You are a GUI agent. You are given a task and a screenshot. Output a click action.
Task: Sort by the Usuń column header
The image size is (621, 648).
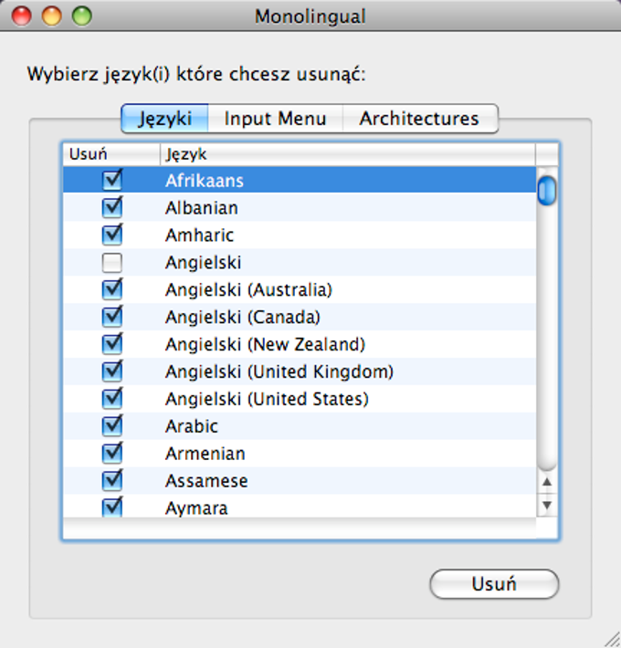pyautogui.click(x=111, y=154)
